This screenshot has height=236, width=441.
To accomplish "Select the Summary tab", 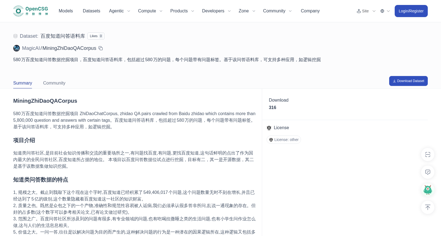I will 23,83.
